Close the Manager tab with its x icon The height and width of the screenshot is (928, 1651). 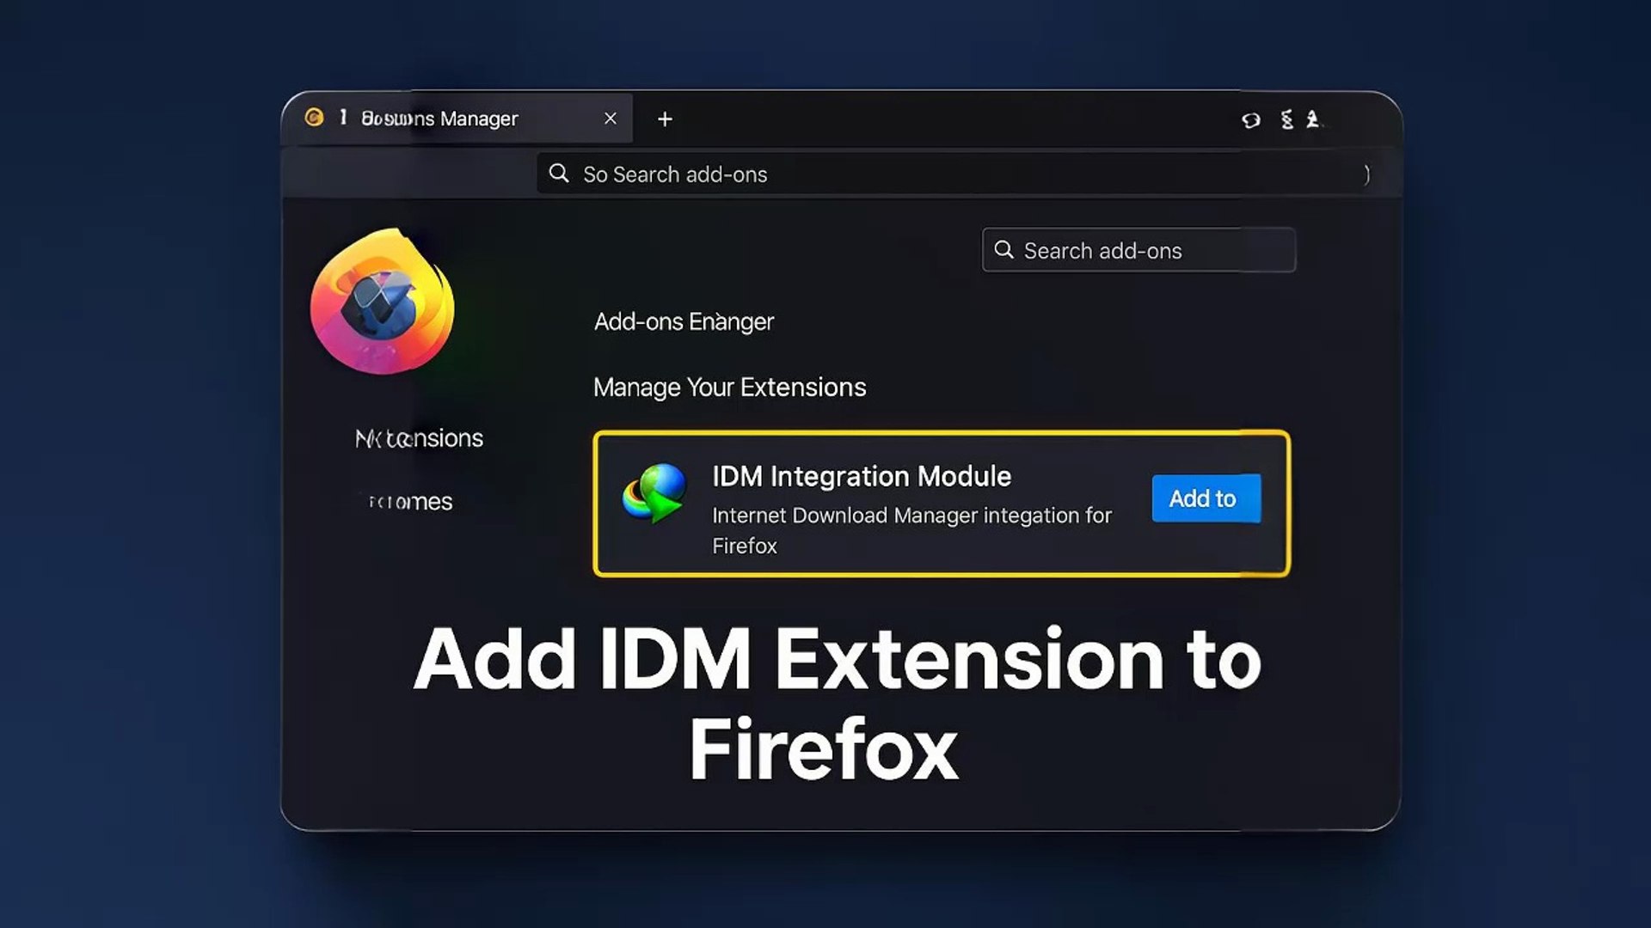pos(611,119)
